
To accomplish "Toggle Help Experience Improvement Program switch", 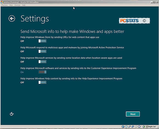I will coord(42,82).
